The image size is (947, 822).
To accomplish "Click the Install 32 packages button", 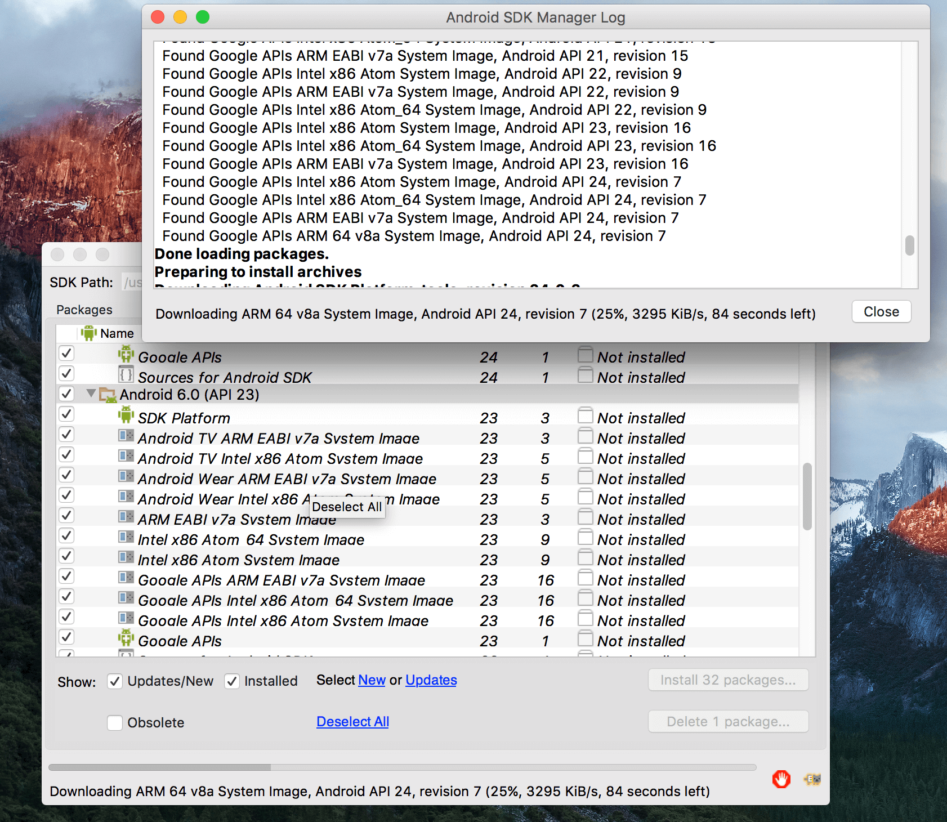I will 728,680.
